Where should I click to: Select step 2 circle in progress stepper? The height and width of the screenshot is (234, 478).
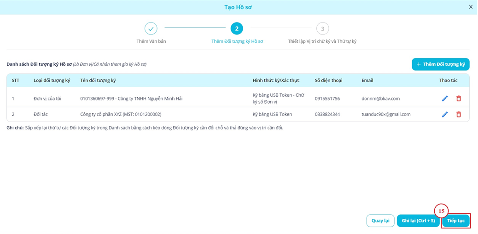tap(237, 29)
